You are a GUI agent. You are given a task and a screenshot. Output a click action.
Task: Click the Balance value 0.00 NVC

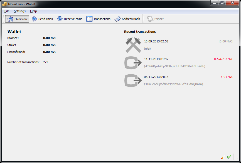tap(50, 38)
